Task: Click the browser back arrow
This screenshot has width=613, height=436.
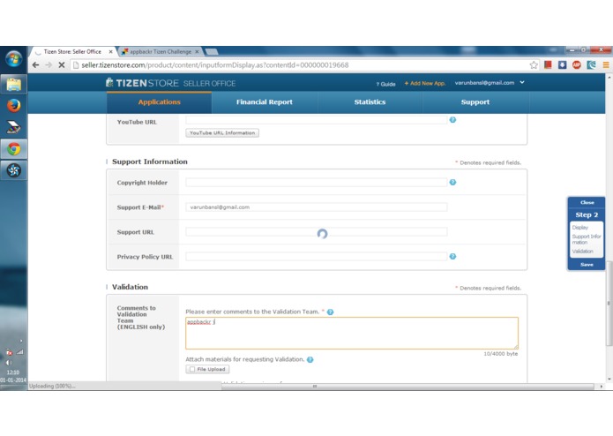Action: point(35,65)
